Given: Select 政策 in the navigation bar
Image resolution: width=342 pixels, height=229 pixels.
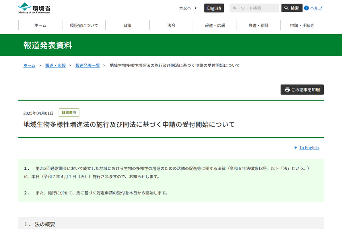Looking at the screenshot, I should tap(128, 25).
